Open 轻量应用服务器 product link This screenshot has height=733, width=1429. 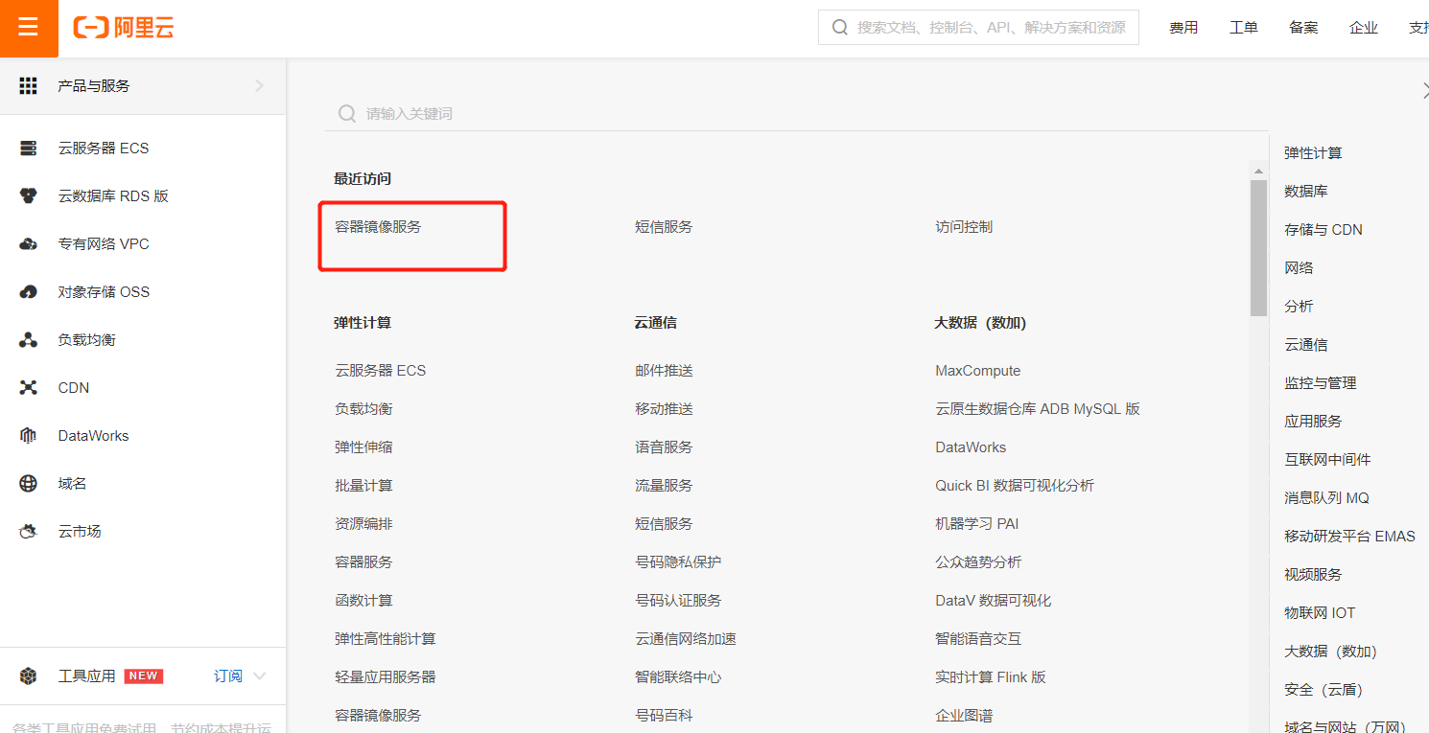coord(386,677)
